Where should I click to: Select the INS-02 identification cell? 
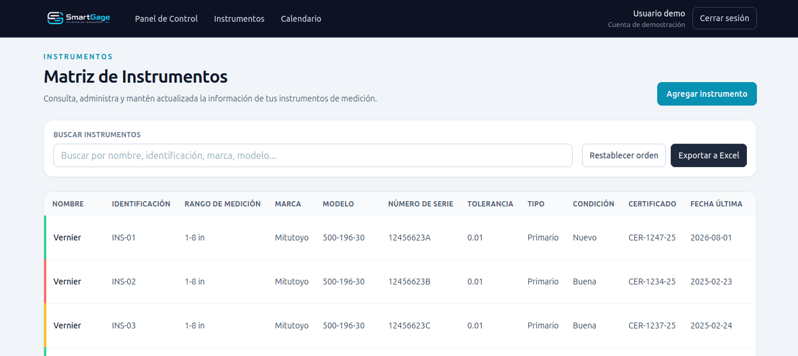(x=124, y=282)
